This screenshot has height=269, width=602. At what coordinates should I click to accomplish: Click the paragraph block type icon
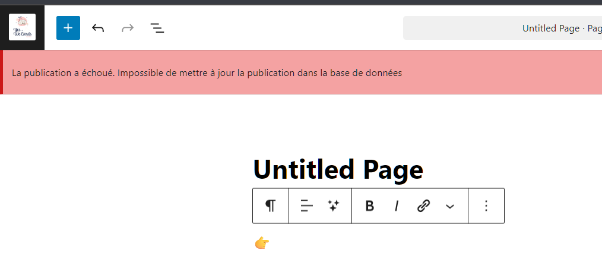click(x=271, y=206)
